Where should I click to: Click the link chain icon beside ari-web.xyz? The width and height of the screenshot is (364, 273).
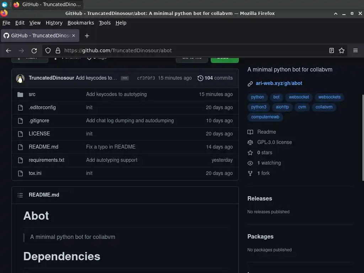[x=250, y=84]
